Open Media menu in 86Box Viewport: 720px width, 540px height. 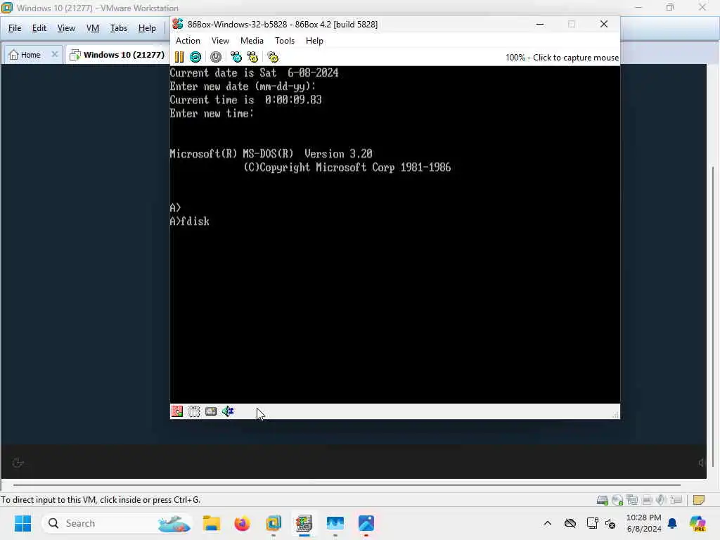pos(252,40)
